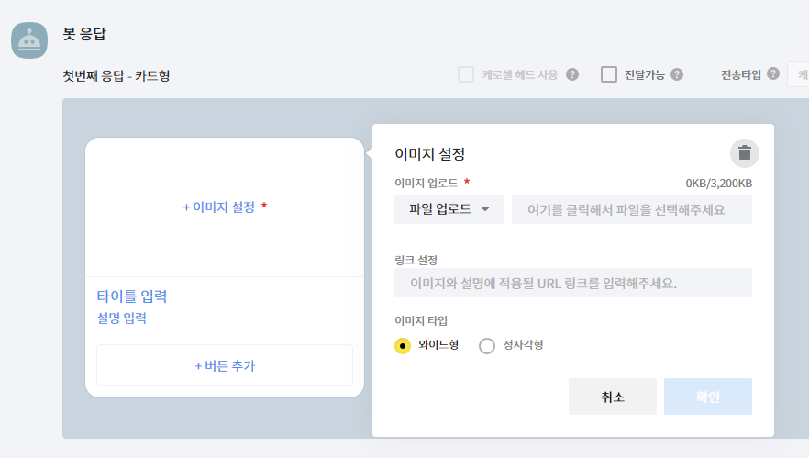Click the 이미지 타입 label
The width and height of the screenshot is (809, 458).
tap(421, 320)
